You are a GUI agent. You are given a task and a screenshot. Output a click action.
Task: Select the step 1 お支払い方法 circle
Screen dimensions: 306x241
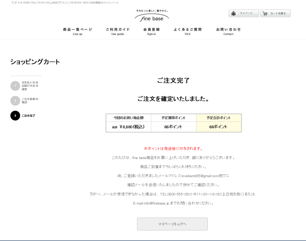coord(15,85)
